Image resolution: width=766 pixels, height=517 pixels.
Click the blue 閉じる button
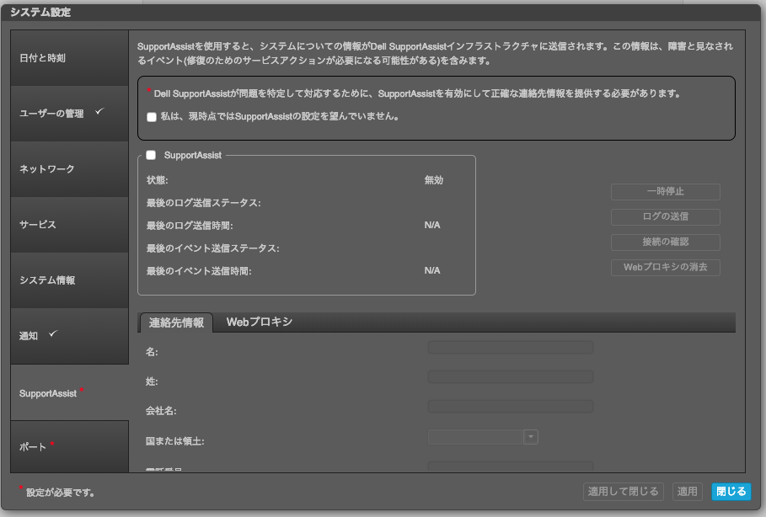click(x=731, y=492)
